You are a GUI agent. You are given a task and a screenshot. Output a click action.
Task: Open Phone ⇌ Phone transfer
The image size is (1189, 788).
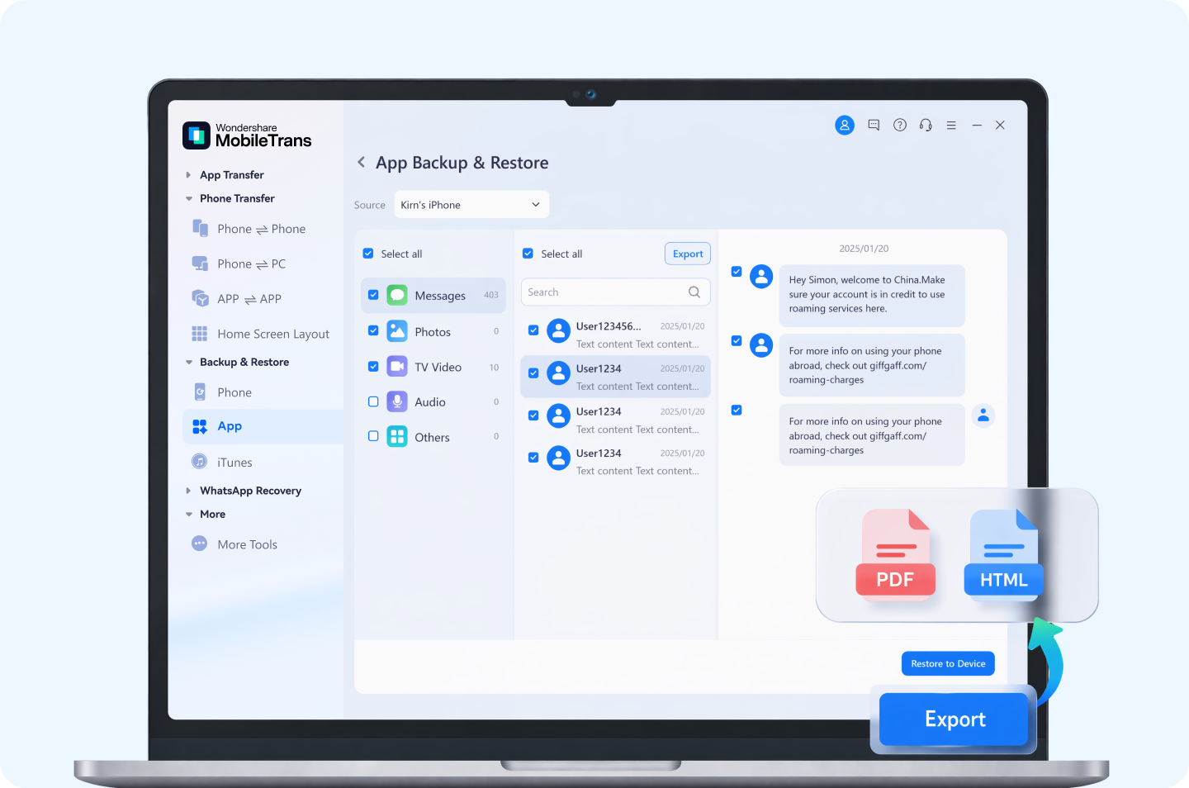(261, 229)
